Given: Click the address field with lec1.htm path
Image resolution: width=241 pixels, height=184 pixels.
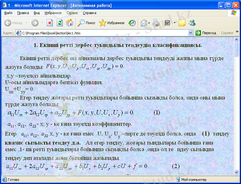Looking at the screenshot, I should pos(103,33).
